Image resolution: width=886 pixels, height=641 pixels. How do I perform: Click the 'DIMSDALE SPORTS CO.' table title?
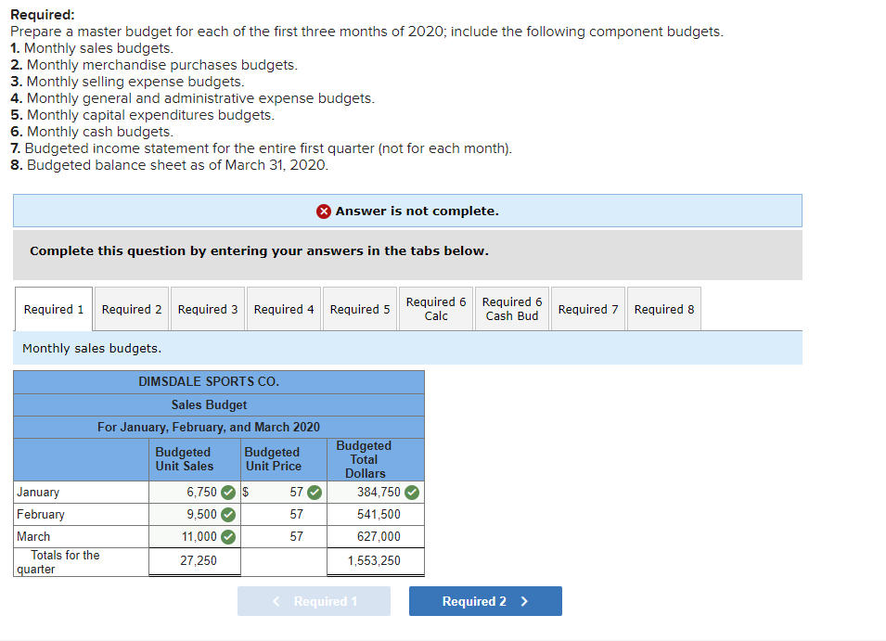click(x=209, y=382)
